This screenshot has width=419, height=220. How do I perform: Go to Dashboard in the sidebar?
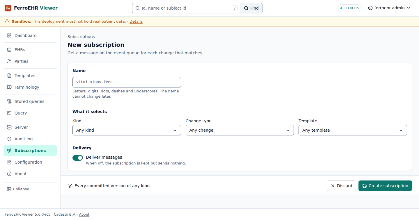[x=30, y=35]
